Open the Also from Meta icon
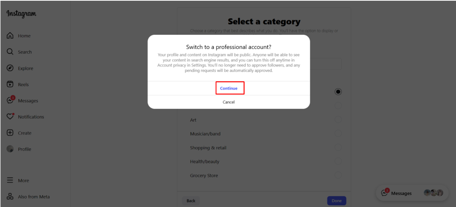 [x=10, y=197]
